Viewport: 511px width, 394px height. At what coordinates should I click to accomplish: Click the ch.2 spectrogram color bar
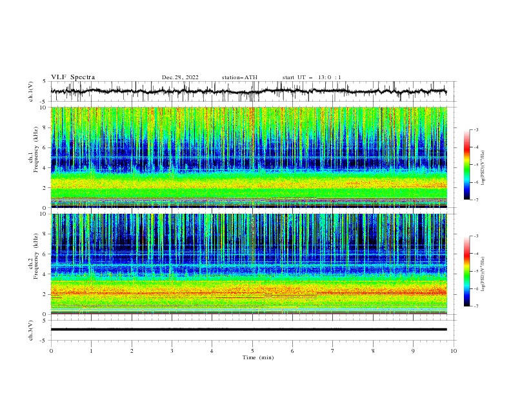[x=466, y=271]
